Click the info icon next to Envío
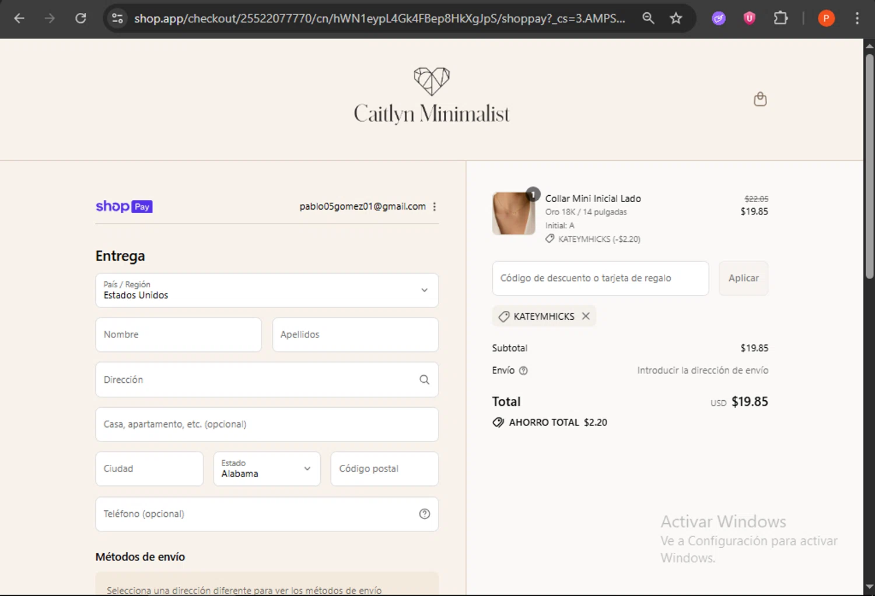875x596 pixels. tap(523, 371)
